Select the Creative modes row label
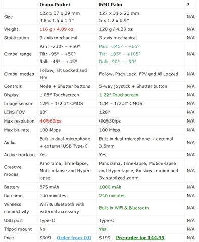The width and height of the screenshot is (199, 242). 13,171
